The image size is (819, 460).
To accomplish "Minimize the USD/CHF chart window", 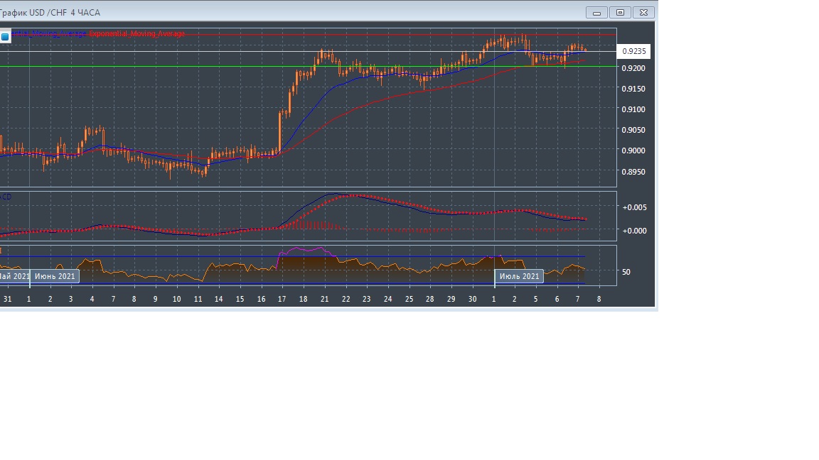I will click(x=596, y=13).
